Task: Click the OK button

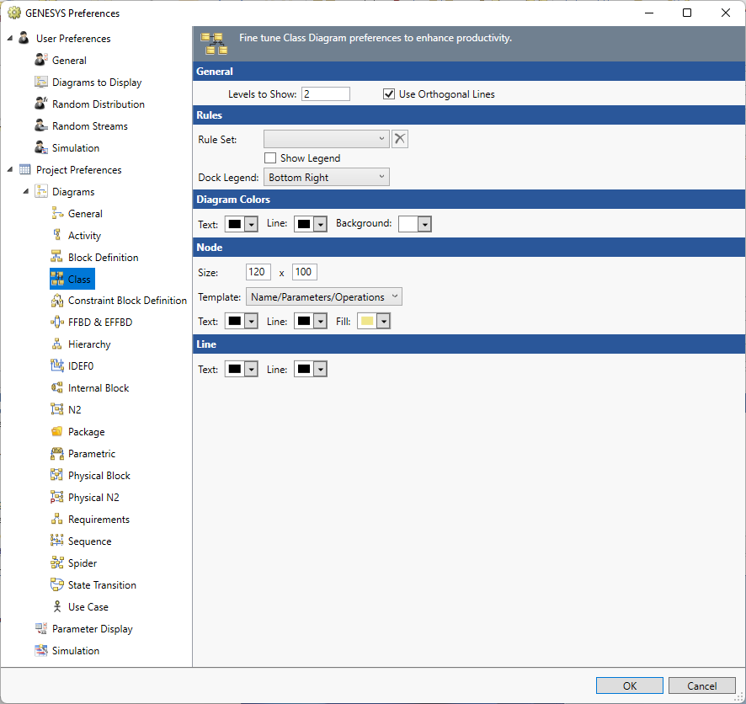Action: [x=629, y=685]
